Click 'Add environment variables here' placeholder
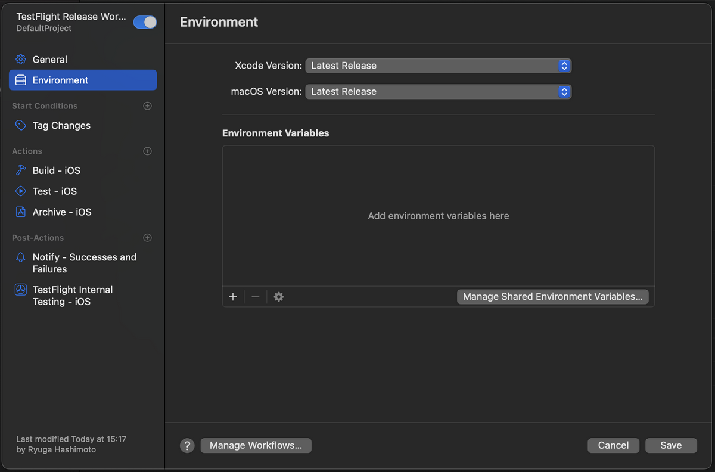Image resolution: width=715 pixels, height=472 pixels. 439,216
